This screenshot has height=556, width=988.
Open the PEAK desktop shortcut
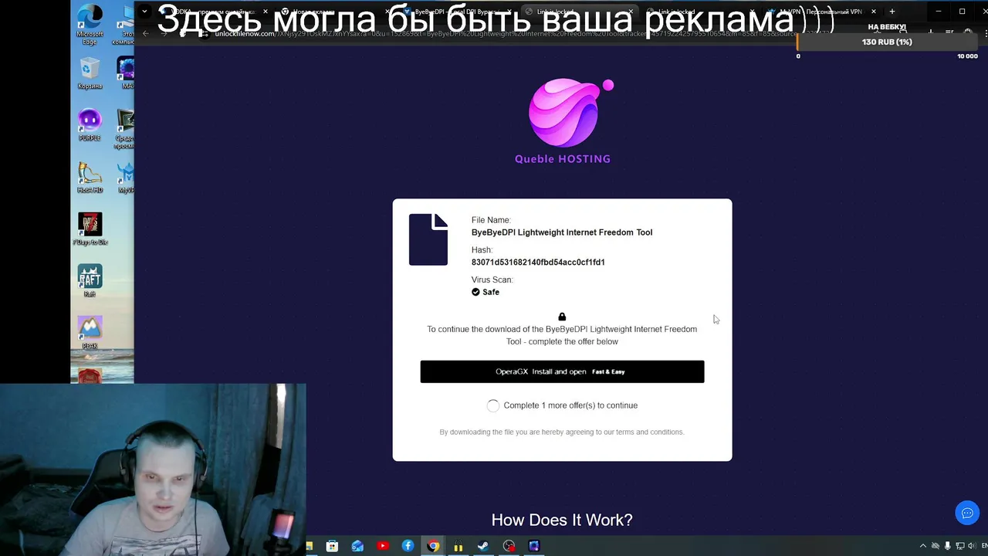[90, 333]
